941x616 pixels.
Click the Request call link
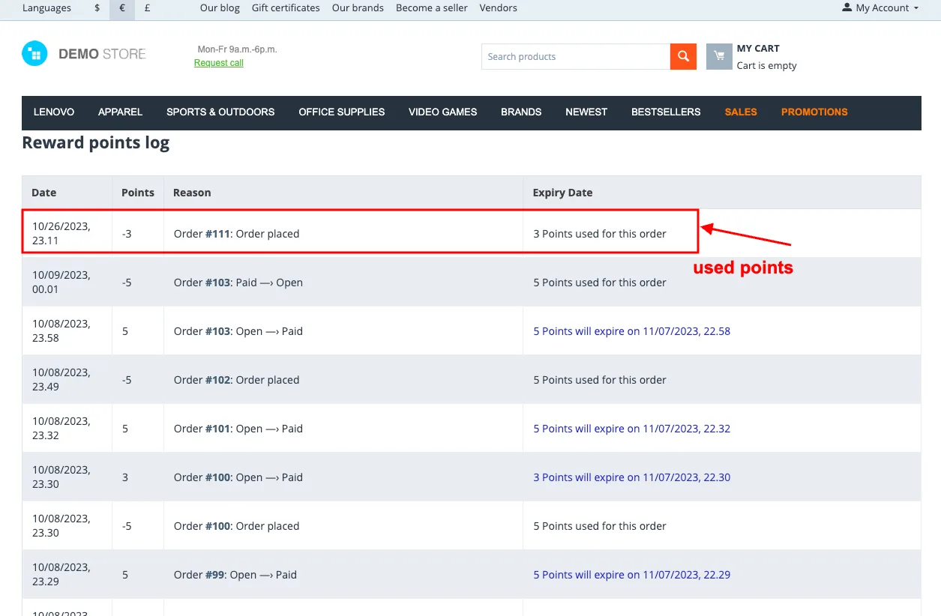click(219, 63)
